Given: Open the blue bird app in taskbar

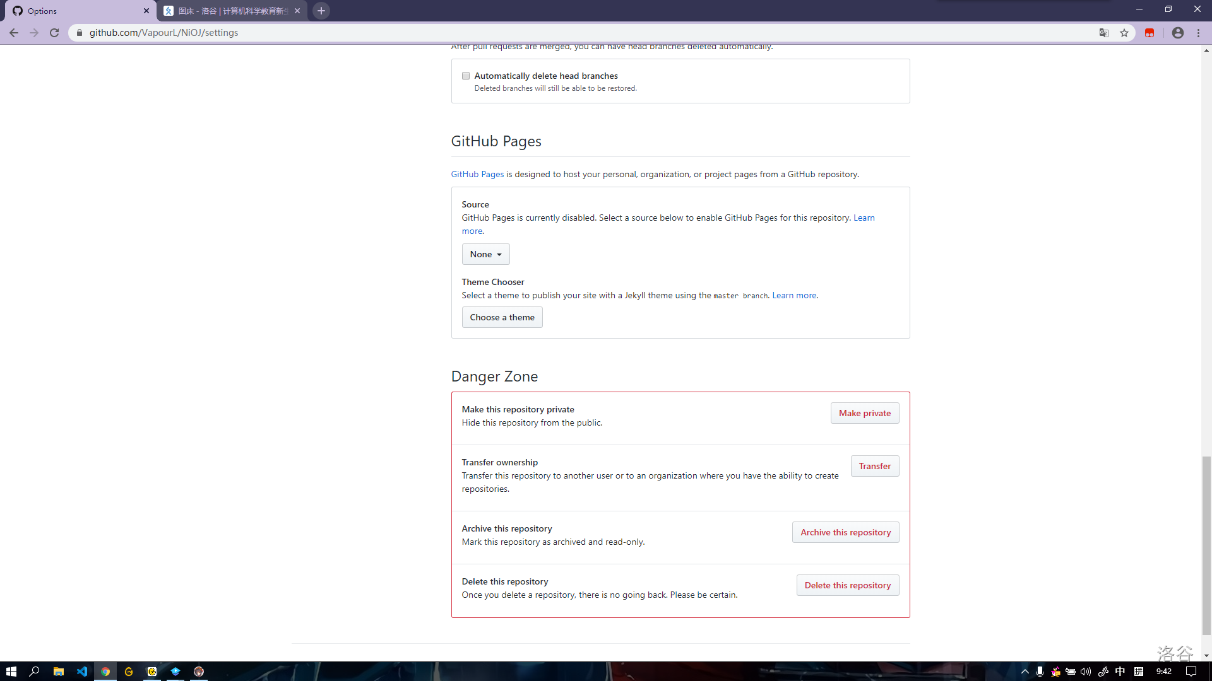Looking at the screenshot, I should coord(175,672).
